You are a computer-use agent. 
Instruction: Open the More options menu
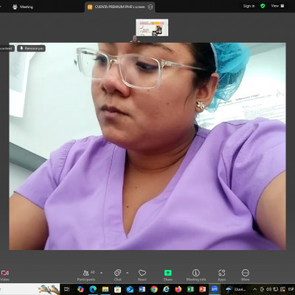[246, 275]
